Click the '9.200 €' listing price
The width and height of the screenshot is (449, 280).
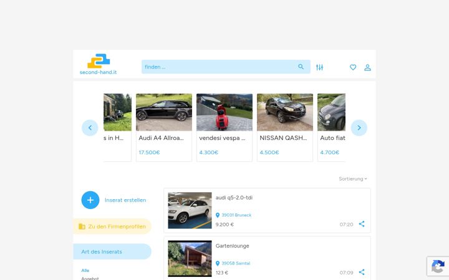[224, 225]
